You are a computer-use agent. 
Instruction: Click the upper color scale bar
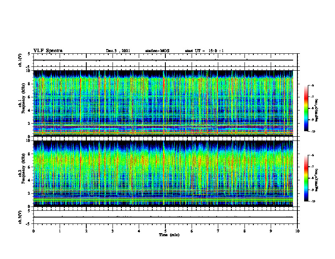pyautogui.click(x=306, y=108)
